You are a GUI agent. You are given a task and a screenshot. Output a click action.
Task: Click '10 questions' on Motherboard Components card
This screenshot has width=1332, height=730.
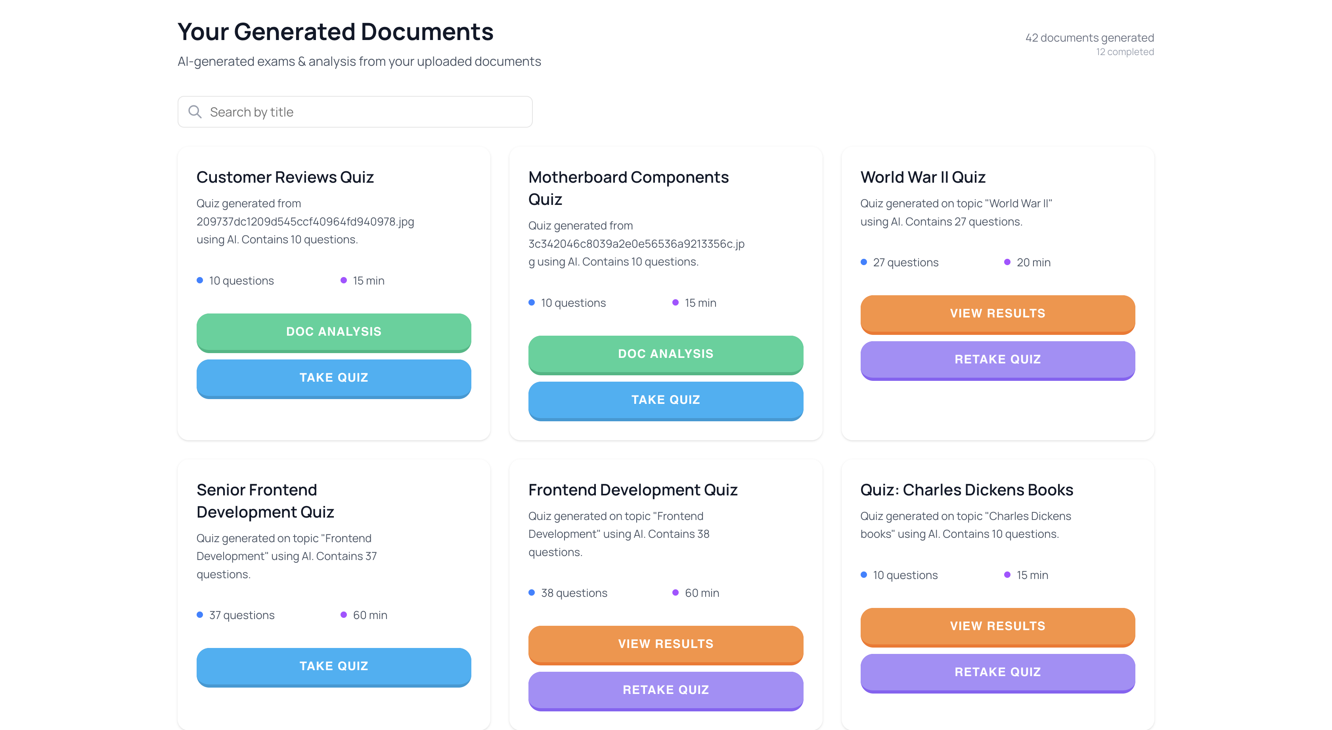[573, 303]
